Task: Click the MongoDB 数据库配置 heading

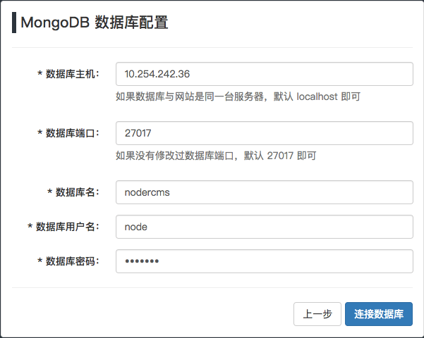Action: (95, 23)
